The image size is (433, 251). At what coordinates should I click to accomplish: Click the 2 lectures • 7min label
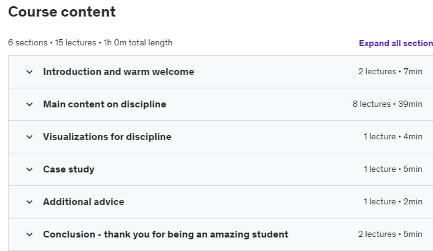coord(390,71)
